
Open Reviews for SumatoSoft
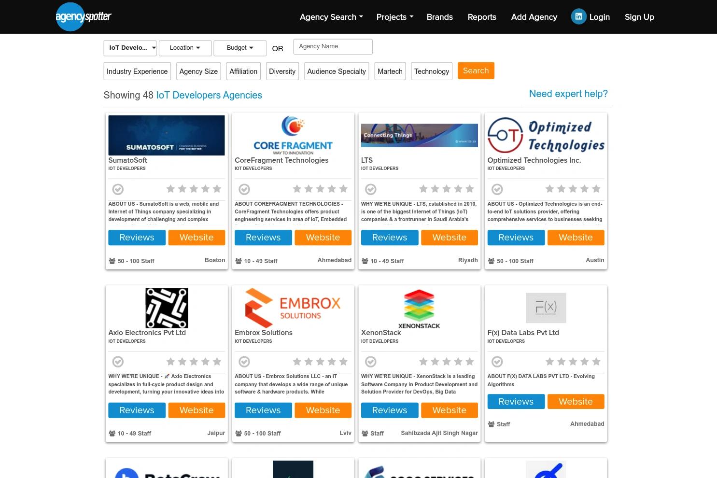point(137,238)
